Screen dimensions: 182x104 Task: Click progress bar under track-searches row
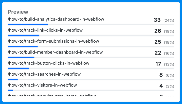coord(91,79)
